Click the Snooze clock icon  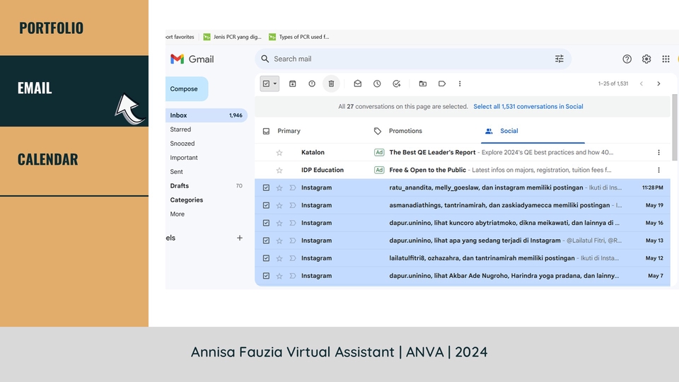click(377, 83)
